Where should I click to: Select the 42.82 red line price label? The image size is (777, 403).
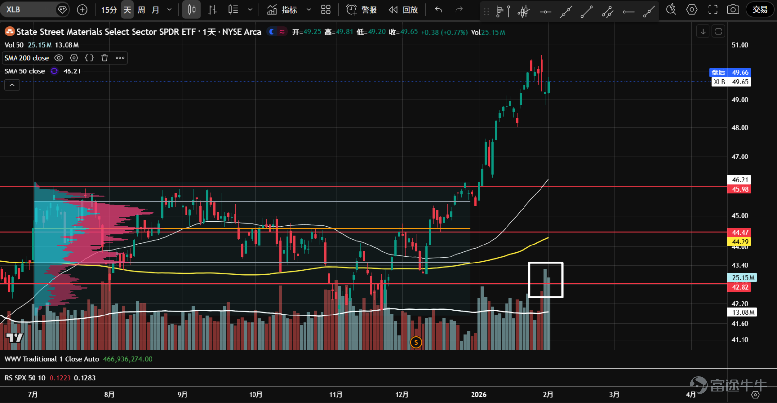point(739,287)
